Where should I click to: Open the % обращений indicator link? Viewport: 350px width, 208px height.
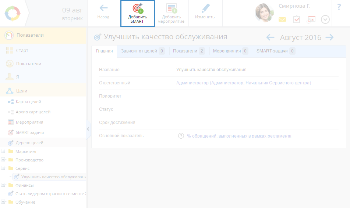click(x=239, y=136)
